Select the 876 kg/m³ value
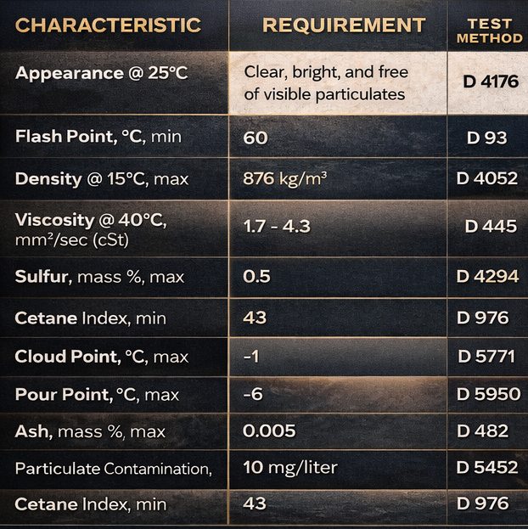 point(285,179)
